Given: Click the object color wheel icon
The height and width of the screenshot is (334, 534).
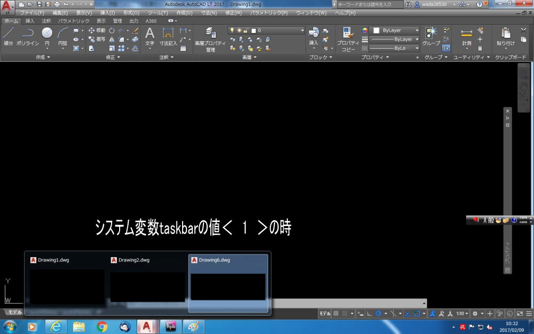Looking at the screenshot, I should [365, 30].
